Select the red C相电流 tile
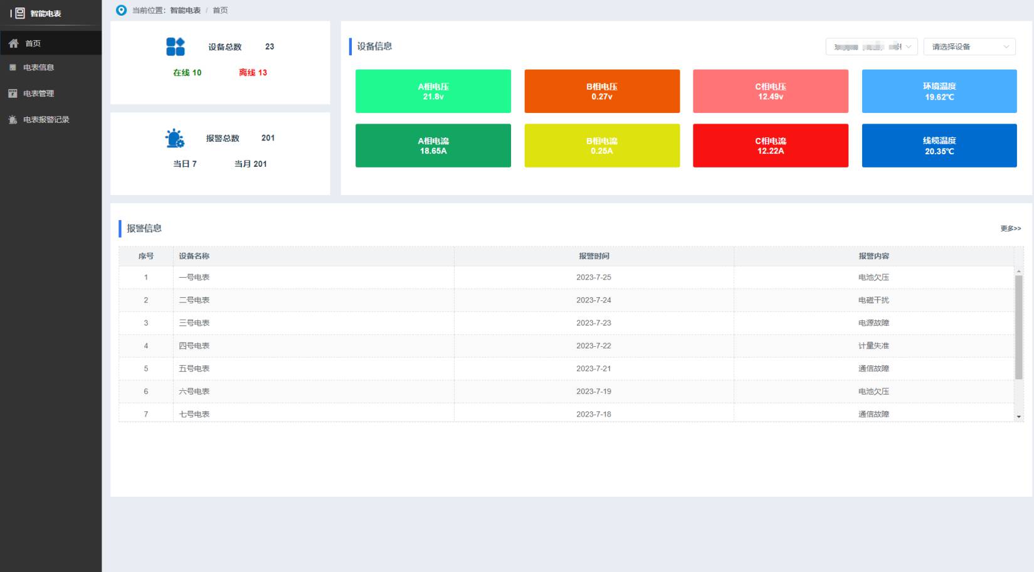The image size is (1034, 572). [x=770, y=146]
